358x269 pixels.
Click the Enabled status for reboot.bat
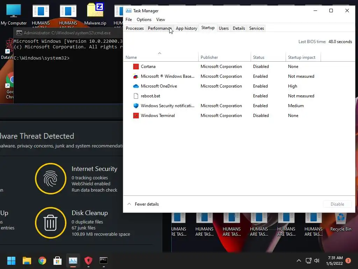(x=260, y=96)
